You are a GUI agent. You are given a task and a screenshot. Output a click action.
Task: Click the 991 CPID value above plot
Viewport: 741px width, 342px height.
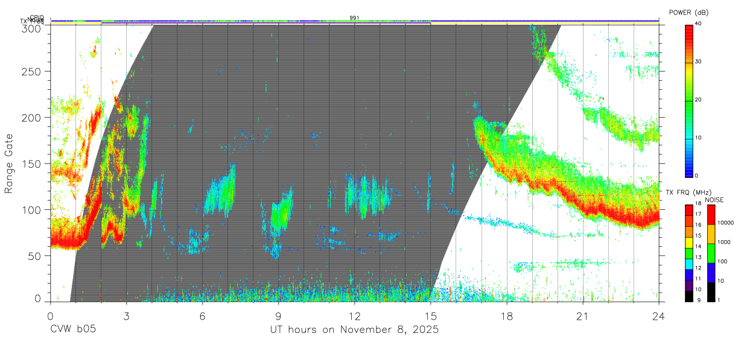click(x=354, y=17)
